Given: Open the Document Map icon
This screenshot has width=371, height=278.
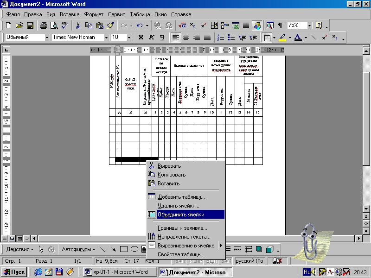Looking at the screenshot, I should coord(270,25).
